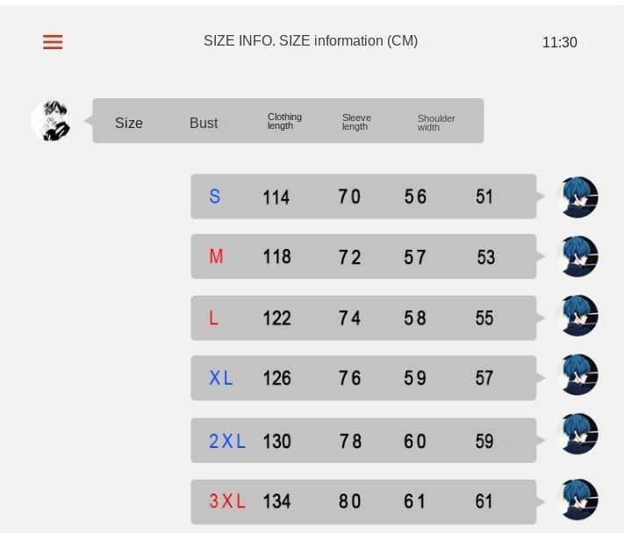624x533 pixels.
Task: Click the Shoulder width column header
Action: pos(436,123)
